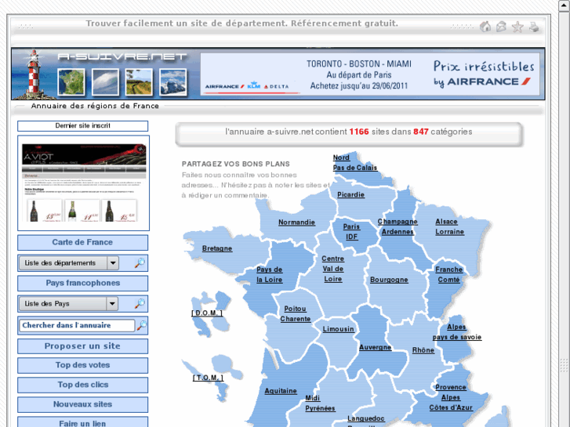Select the Normandie region link
The image size is (570, 427).
[x=296, y=222]
